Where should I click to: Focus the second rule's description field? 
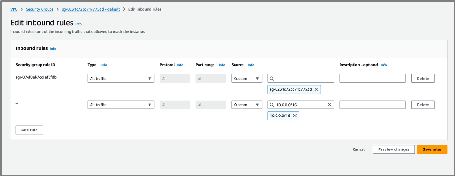372,105
